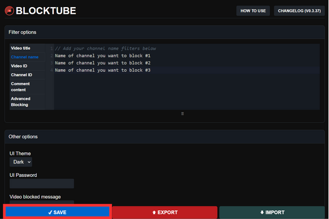Open the How To Use page
The image size is (329, 219).
pyautogui.click(x=253, y=10)
